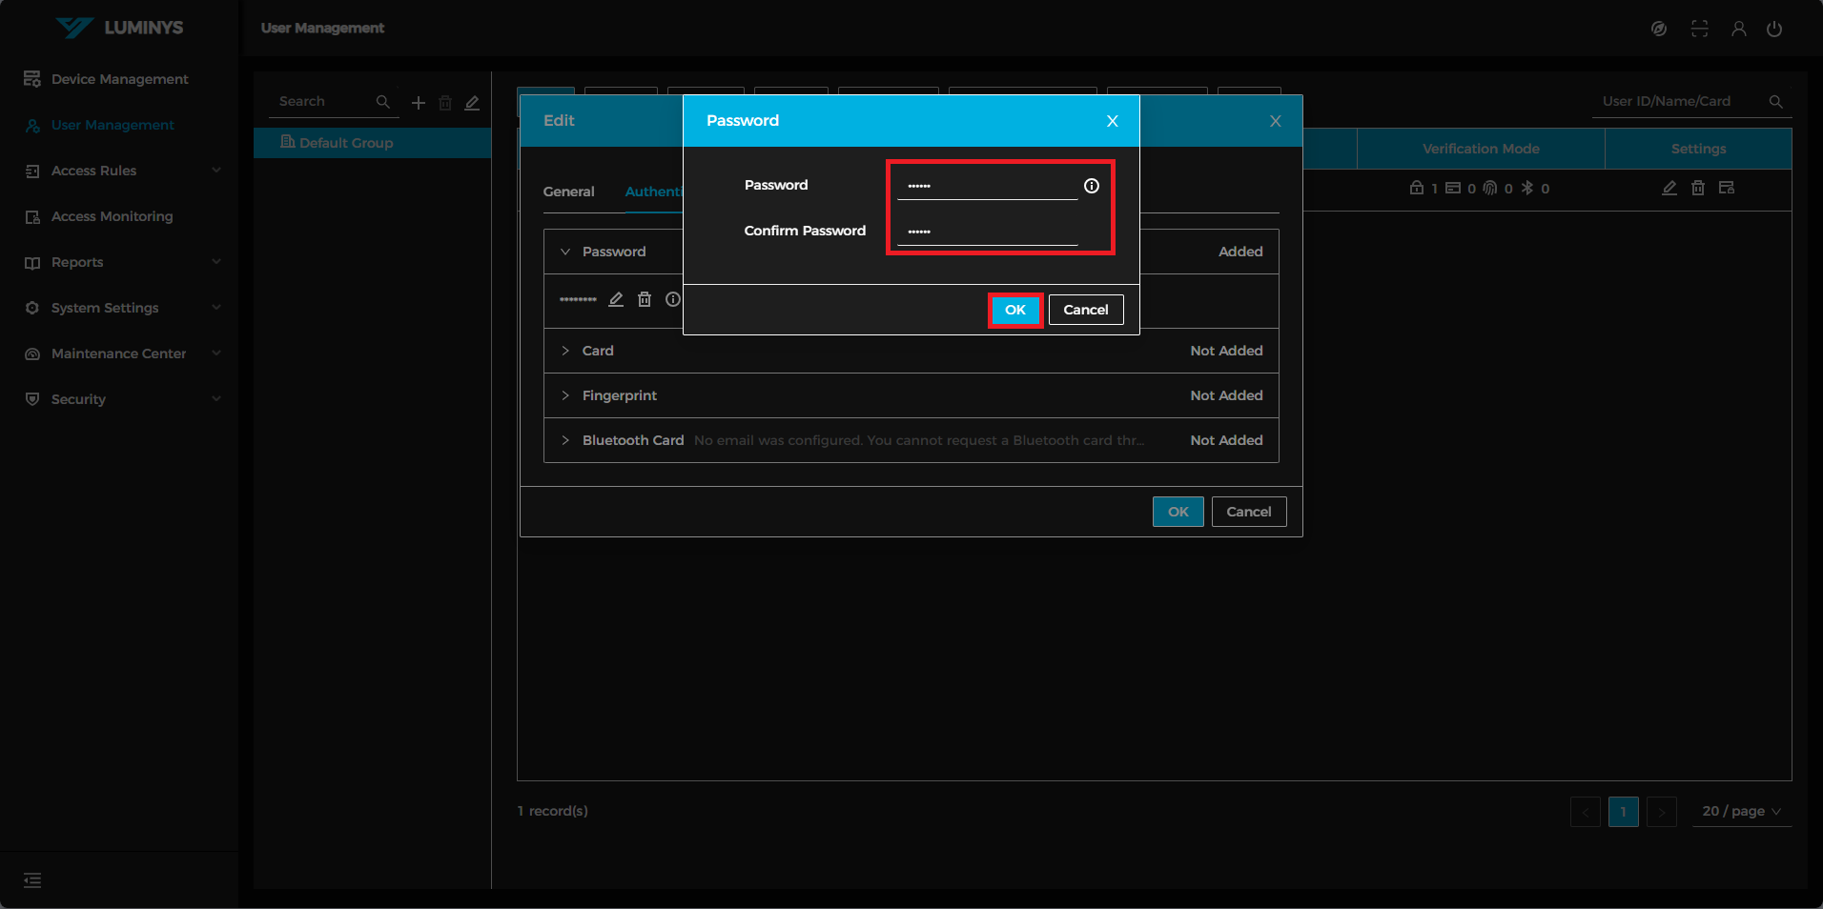Image resolution: width=1823 pixels, height=909 pixels.
Task: Click the sidebar collapse icon at bottom left
Action: pyautogui.click(x=32, y=880)
